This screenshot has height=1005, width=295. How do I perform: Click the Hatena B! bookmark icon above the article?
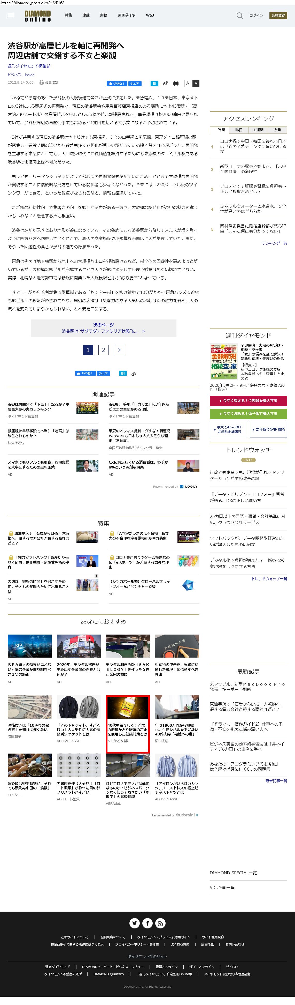pyautogui.click(x=154, y=84)
